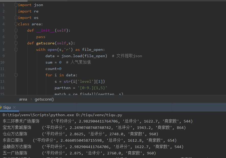Image resolution: width=226 pixels, height=158 pixels.
Task: Click the python.exe command path in the console
Action: pyautogui.click(x=38, y=115)
